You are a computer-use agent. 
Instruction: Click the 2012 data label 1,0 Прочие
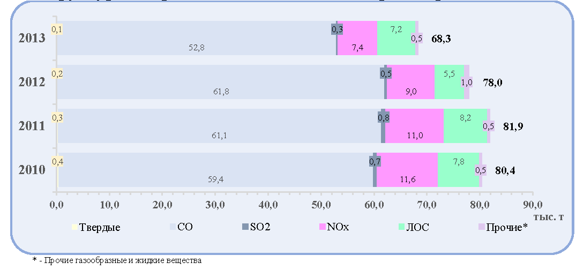coord(467,82)
